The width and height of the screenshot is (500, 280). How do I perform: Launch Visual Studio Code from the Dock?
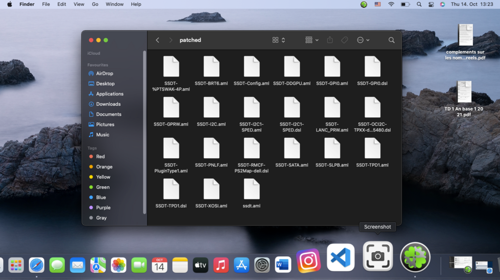tap(340, 257)
